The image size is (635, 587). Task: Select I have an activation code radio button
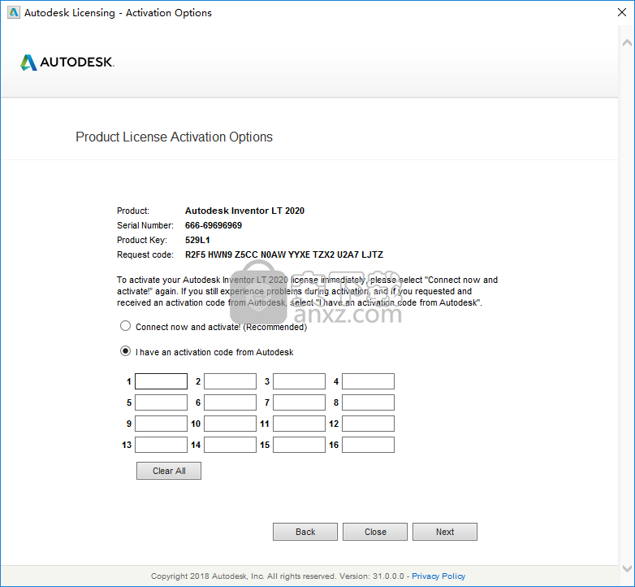tap(126, 351)
